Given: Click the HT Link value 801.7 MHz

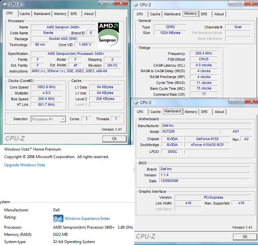Looking at the screenshot, I should pyautogui.click(x=46, y=105).
